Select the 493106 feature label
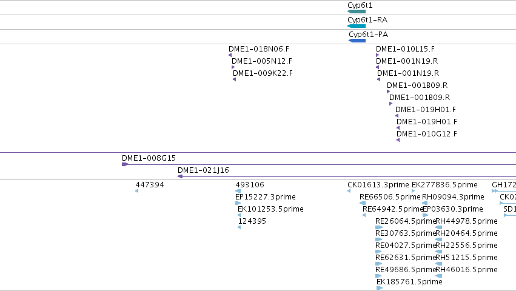This screenshot has height=291, width=516. [x=250, y=185]
